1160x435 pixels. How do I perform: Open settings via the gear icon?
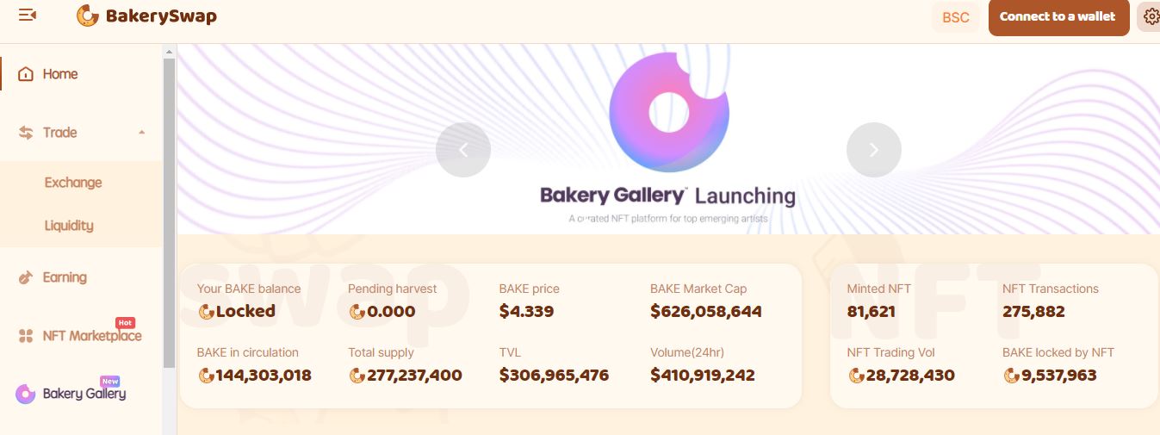[x=1151, y=16]
